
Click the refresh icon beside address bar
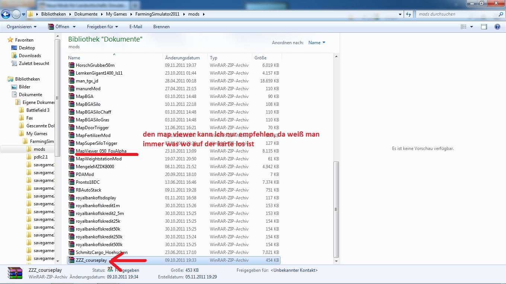409,14
